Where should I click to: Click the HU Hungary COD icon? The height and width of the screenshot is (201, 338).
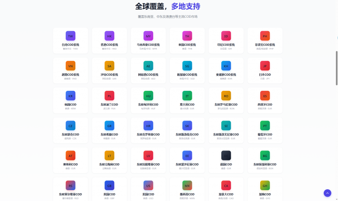(x=148, y=96)
